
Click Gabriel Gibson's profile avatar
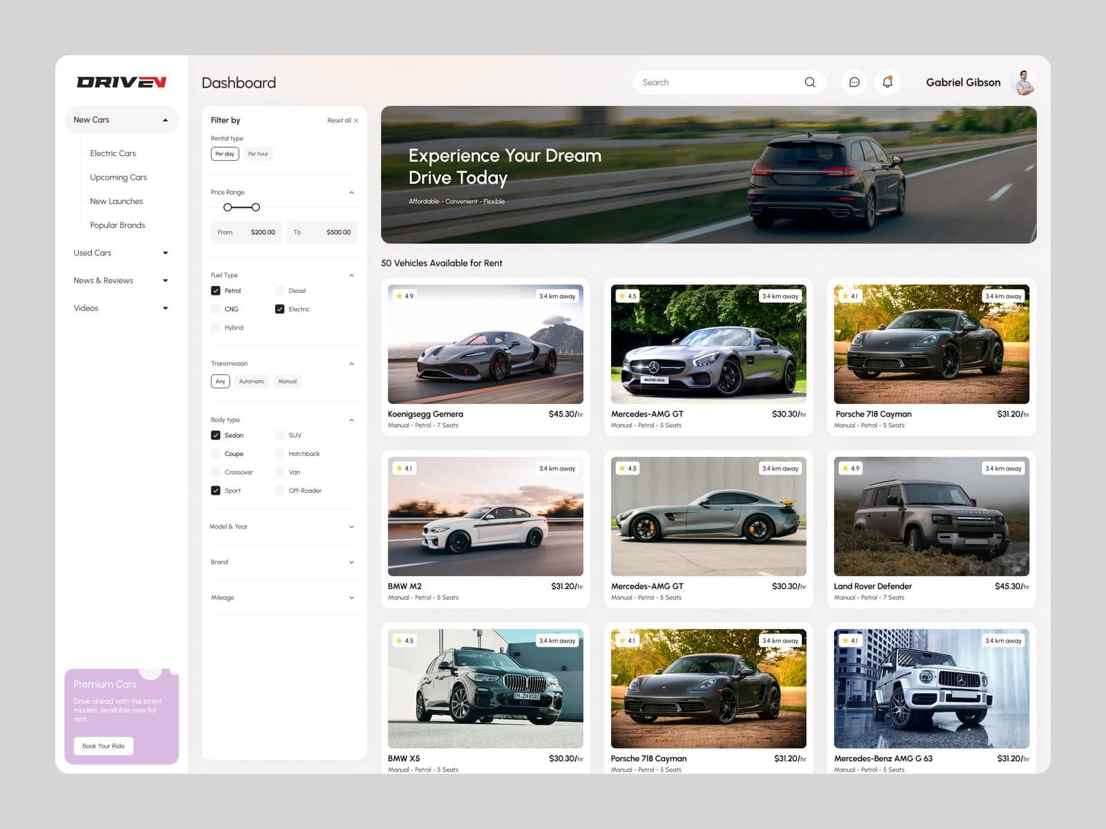tap(1024, 82)
